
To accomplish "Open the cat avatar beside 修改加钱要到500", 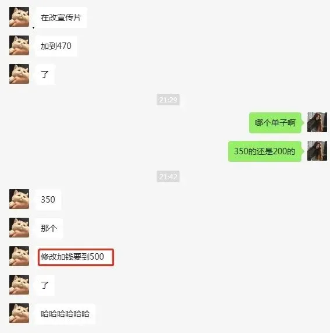I will pos(19,256).
